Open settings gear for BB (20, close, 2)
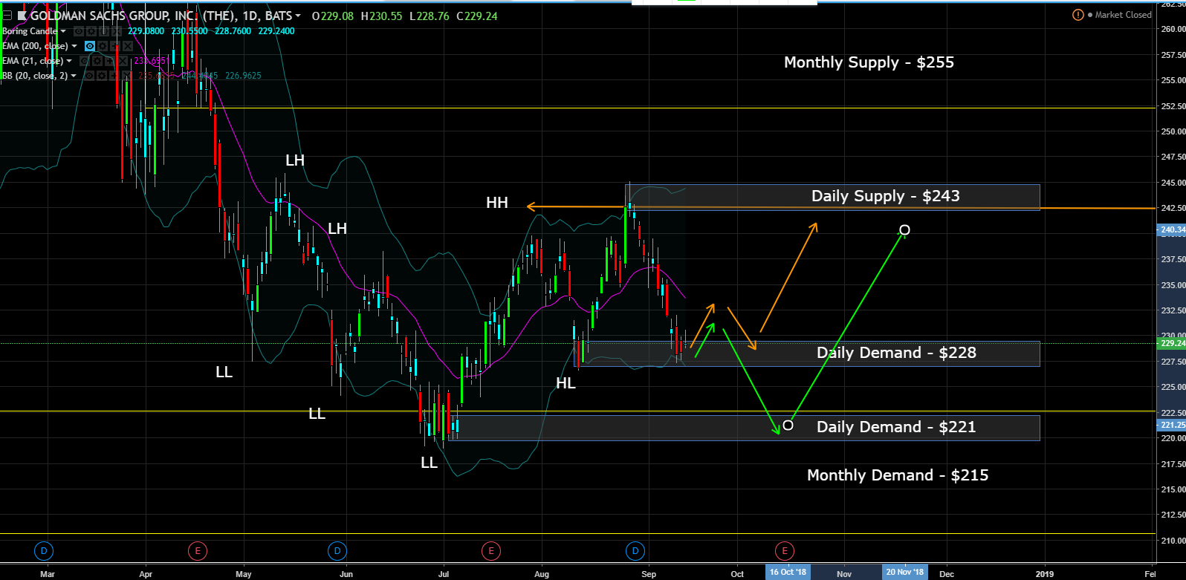Viewport: 1186px width, 580px height. [x=102, y=76]
